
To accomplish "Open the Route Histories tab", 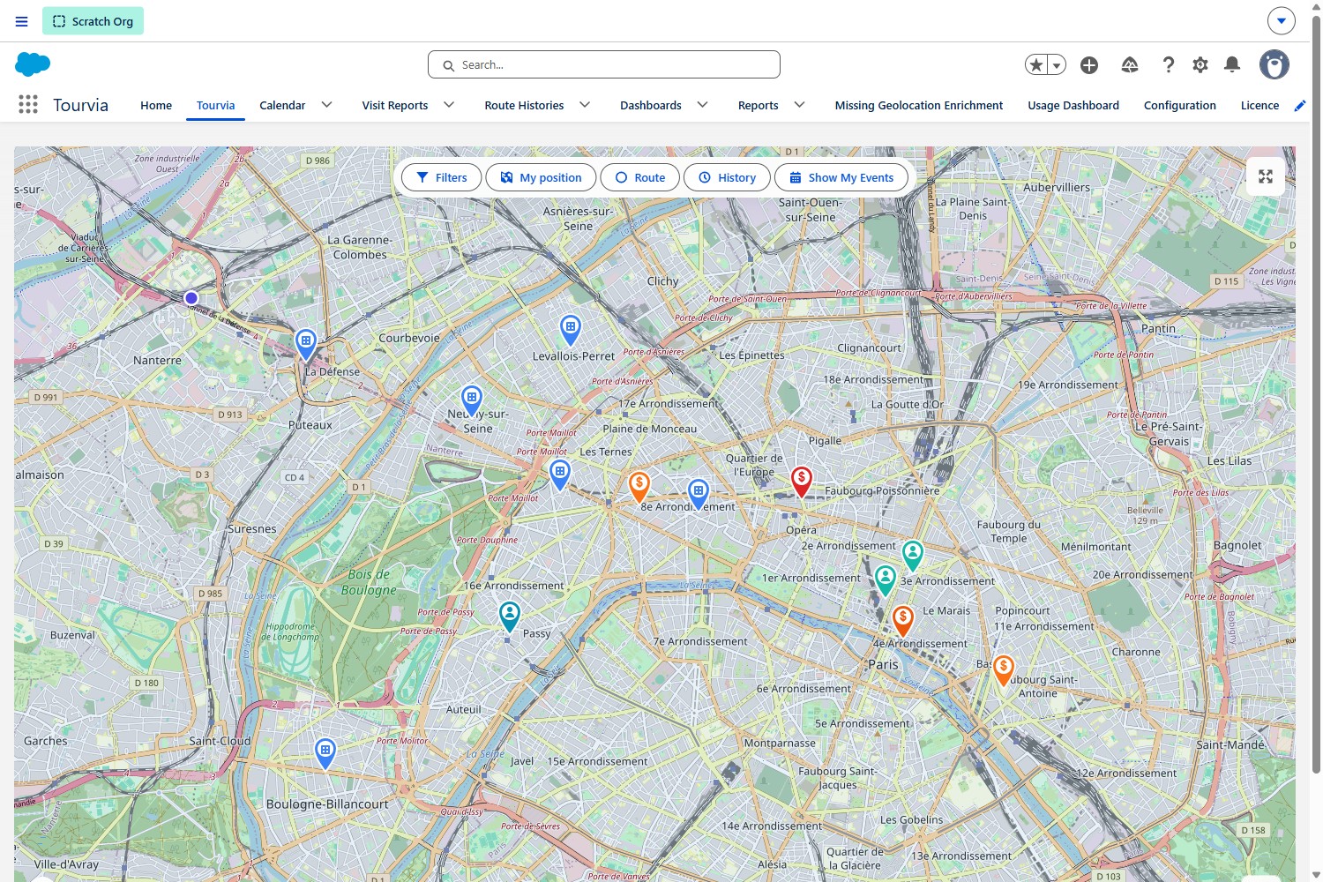I will (524, 106).
